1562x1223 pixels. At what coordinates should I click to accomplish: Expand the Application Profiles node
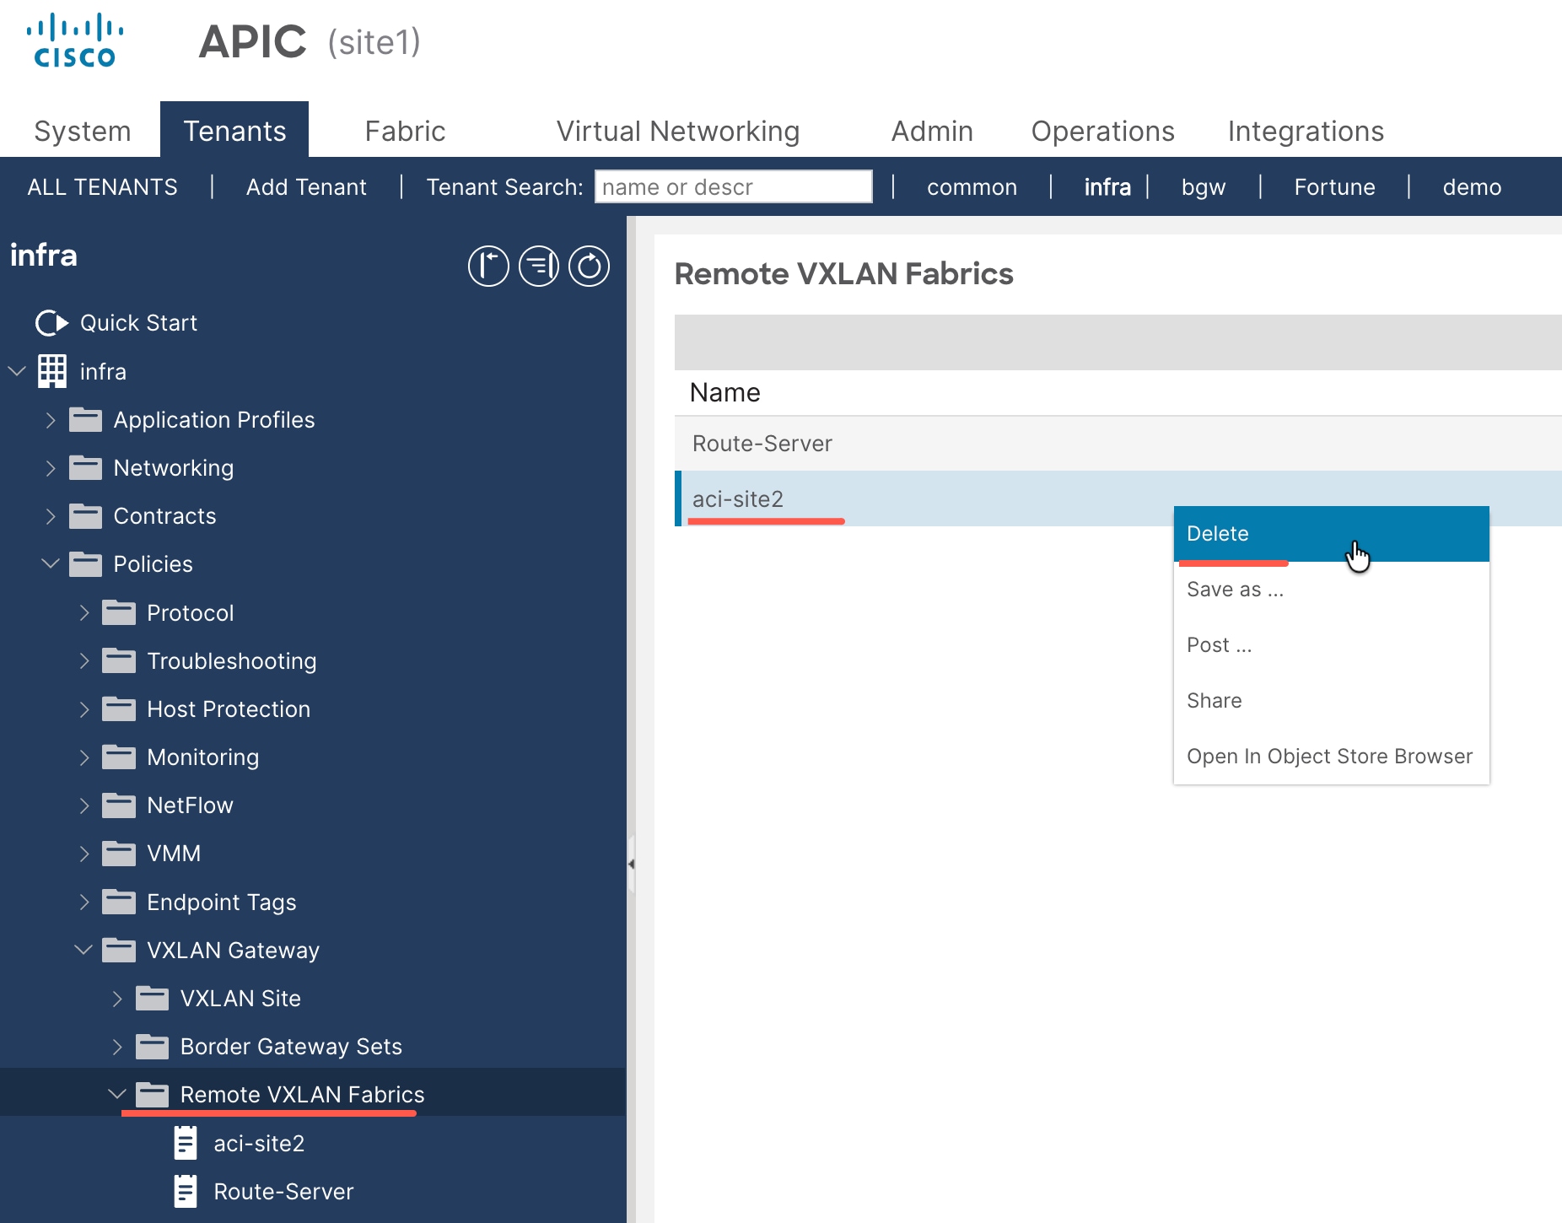pyautogui.click(x=51, y=419)
